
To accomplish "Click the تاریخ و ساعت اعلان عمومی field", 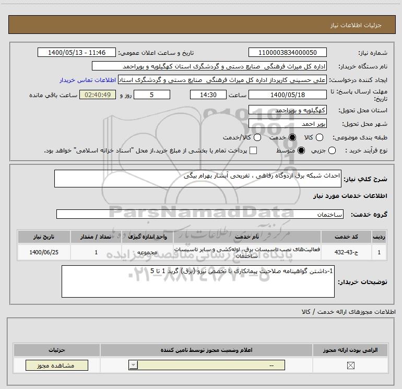I will pyautogui.click(x=77, y=53).
